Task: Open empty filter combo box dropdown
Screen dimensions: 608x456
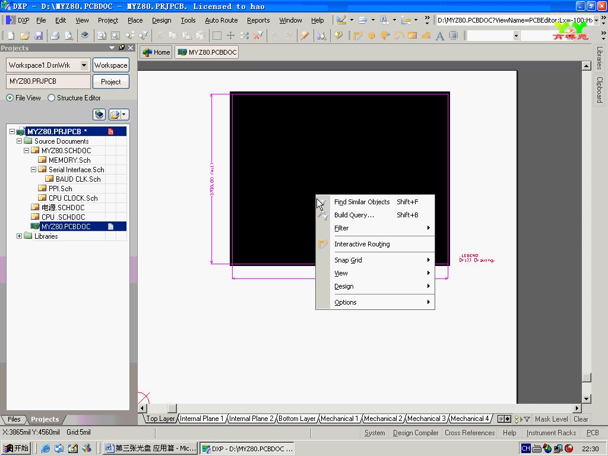Action: (516, 36)
